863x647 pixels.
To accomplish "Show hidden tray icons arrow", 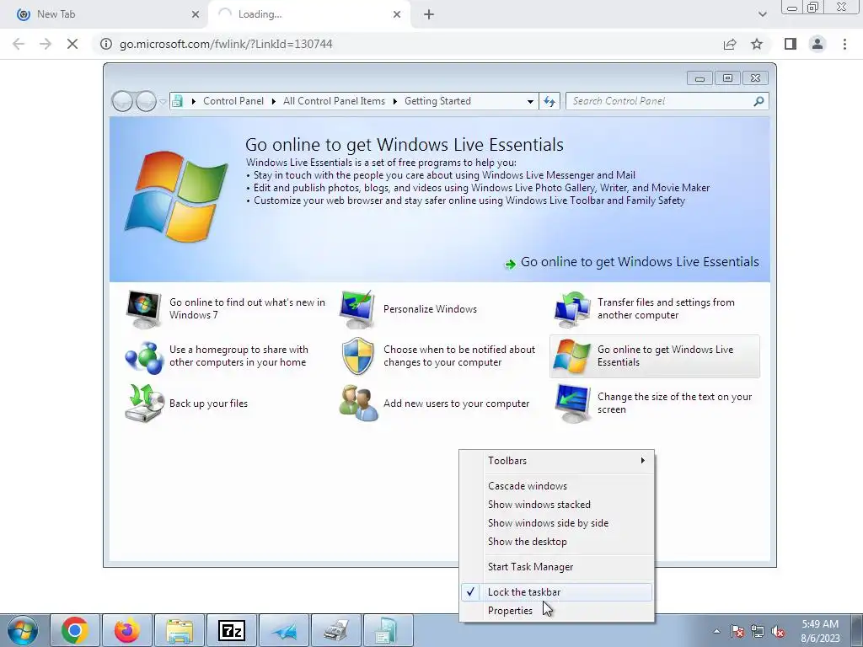I will (x=716, y=631).
